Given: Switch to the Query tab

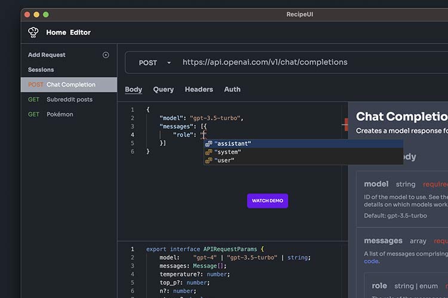Looking at the screenshot, I should coord(163,89).
